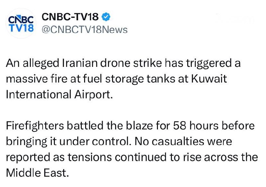Click the blue TV18 text in logo

[x=20, y=28]
